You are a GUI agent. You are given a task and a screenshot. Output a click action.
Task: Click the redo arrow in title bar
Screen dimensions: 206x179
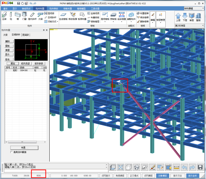pyautogui.click(x=35, y=3)
